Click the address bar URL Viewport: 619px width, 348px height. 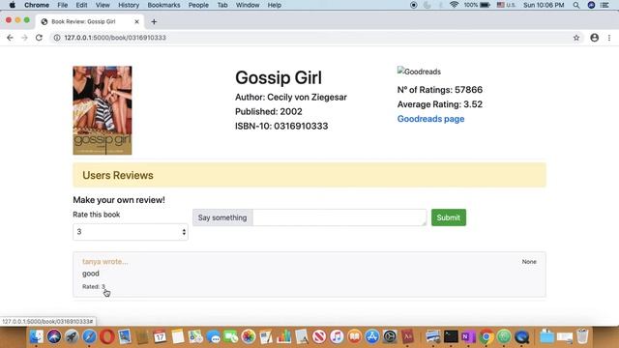coord(115,38)
